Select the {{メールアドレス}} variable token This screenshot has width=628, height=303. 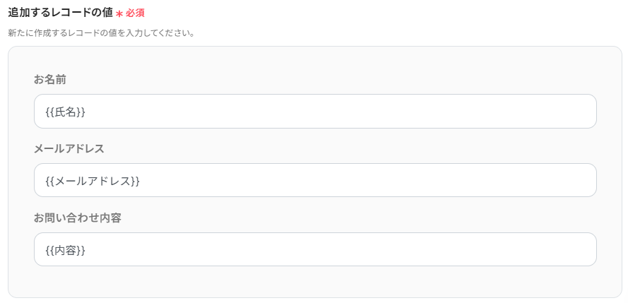[92, 181]
